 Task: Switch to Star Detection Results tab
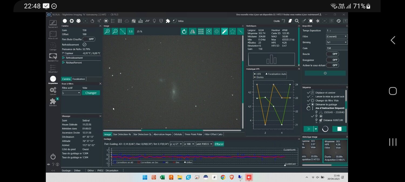pos(122,134)
